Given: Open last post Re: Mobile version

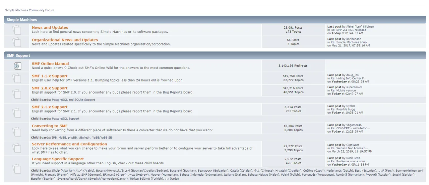Looking at the screenshot, I should click(x=344, y=90).
